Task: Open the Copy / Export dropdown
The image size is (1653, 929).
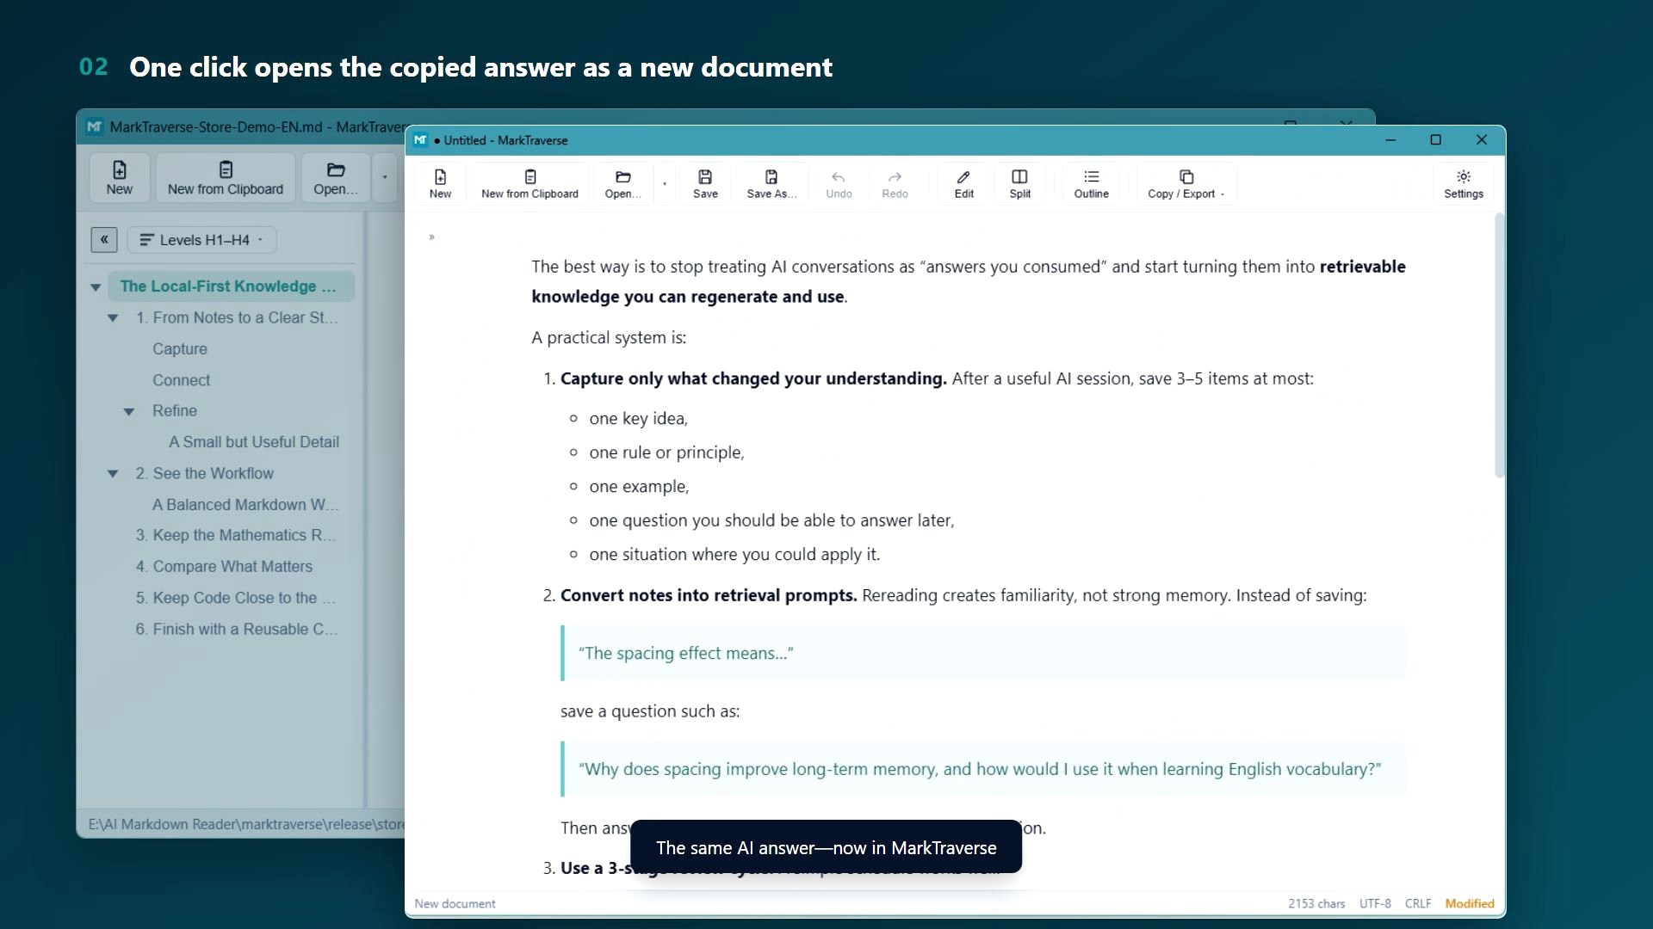Action: point(1186,183)
